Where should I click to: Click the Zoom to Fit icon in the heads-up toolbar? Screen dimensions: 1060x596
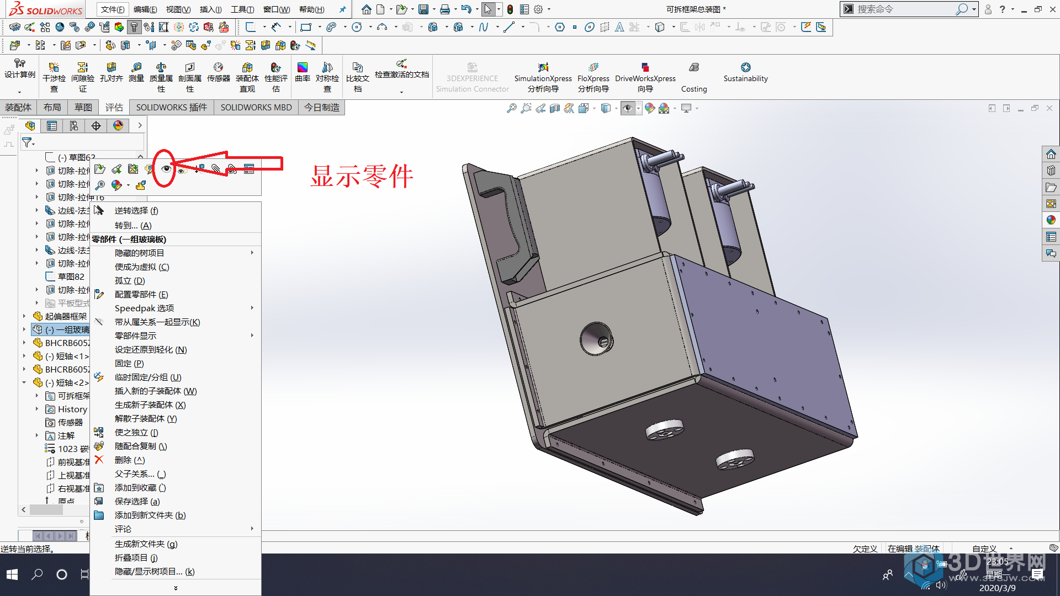[512, 109]
